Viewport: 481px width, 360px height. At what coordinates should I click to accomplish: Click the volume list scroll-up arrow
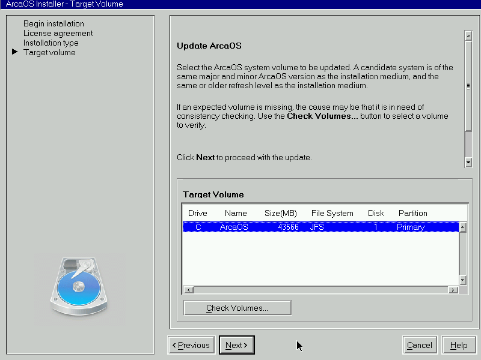click(x=462, y=227)
